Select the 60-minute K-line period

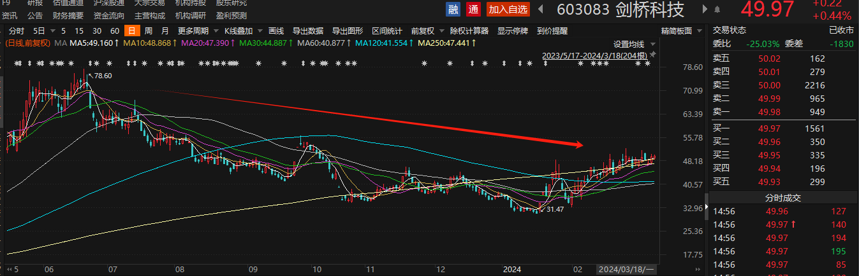click(115, 31)
